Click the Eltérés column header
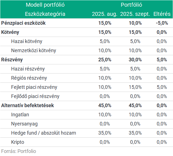The height and width of the screenshot is (156, 173). [162, 14]
